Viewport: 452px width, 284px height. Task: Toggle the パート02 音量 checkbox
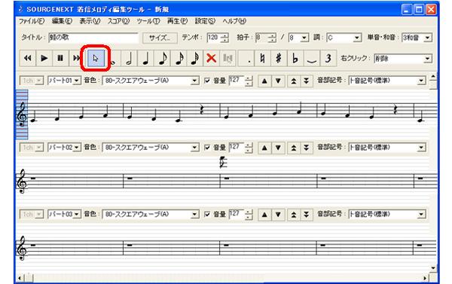point(207,148)
